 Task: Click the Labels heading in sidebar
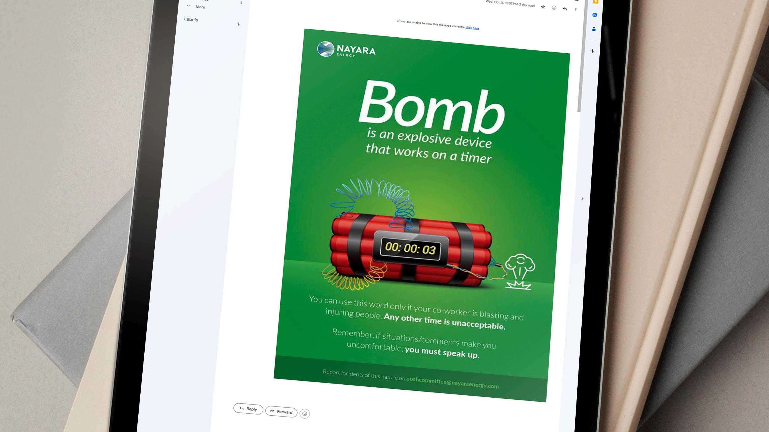tap(191, 19)
